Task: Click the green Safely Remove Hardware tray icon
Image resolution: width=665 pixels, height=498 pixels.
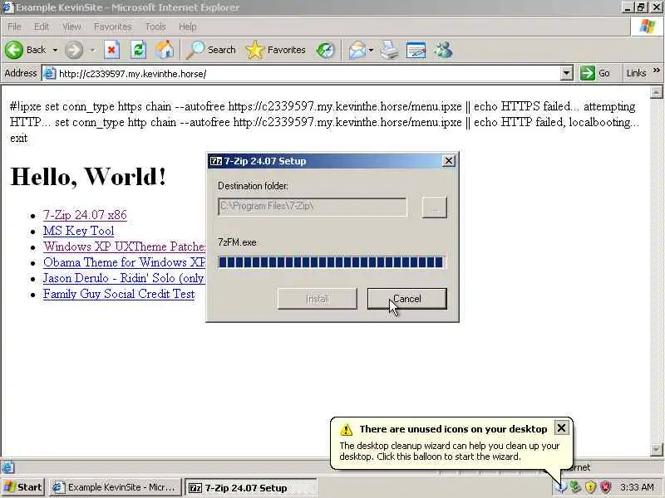Action: click(575, 487)
